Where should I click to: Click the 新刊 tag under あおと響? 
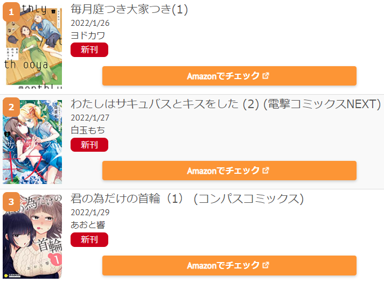click(x=89, y=239)
